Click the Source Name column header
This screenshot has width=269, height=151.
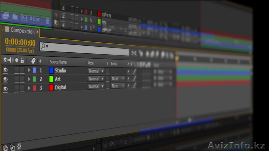(x=58, y=62)
